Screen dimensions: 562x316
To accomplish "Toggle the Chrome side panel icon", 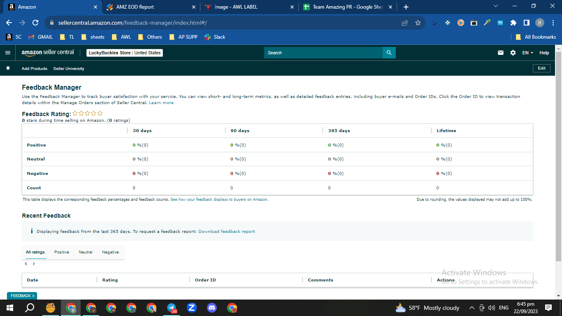I will point(526,23).
